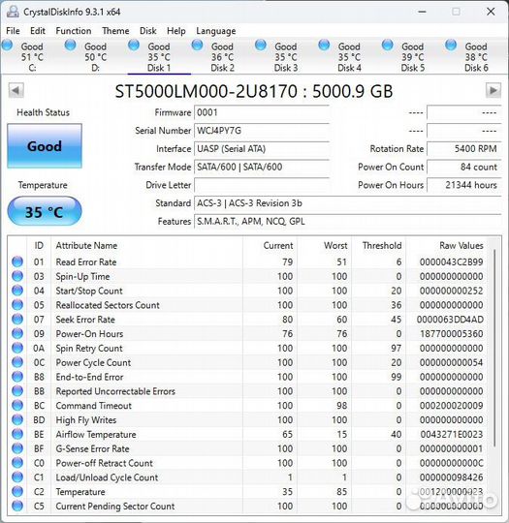The width and height of the screenshot is (509, 523).
Task: Click the CrystalDiskInfo title bar app icon
Action: click(13, 12)
